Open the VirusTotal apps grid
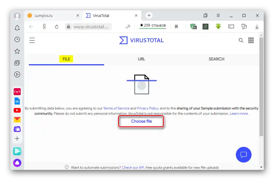 [x=251, y=40]
